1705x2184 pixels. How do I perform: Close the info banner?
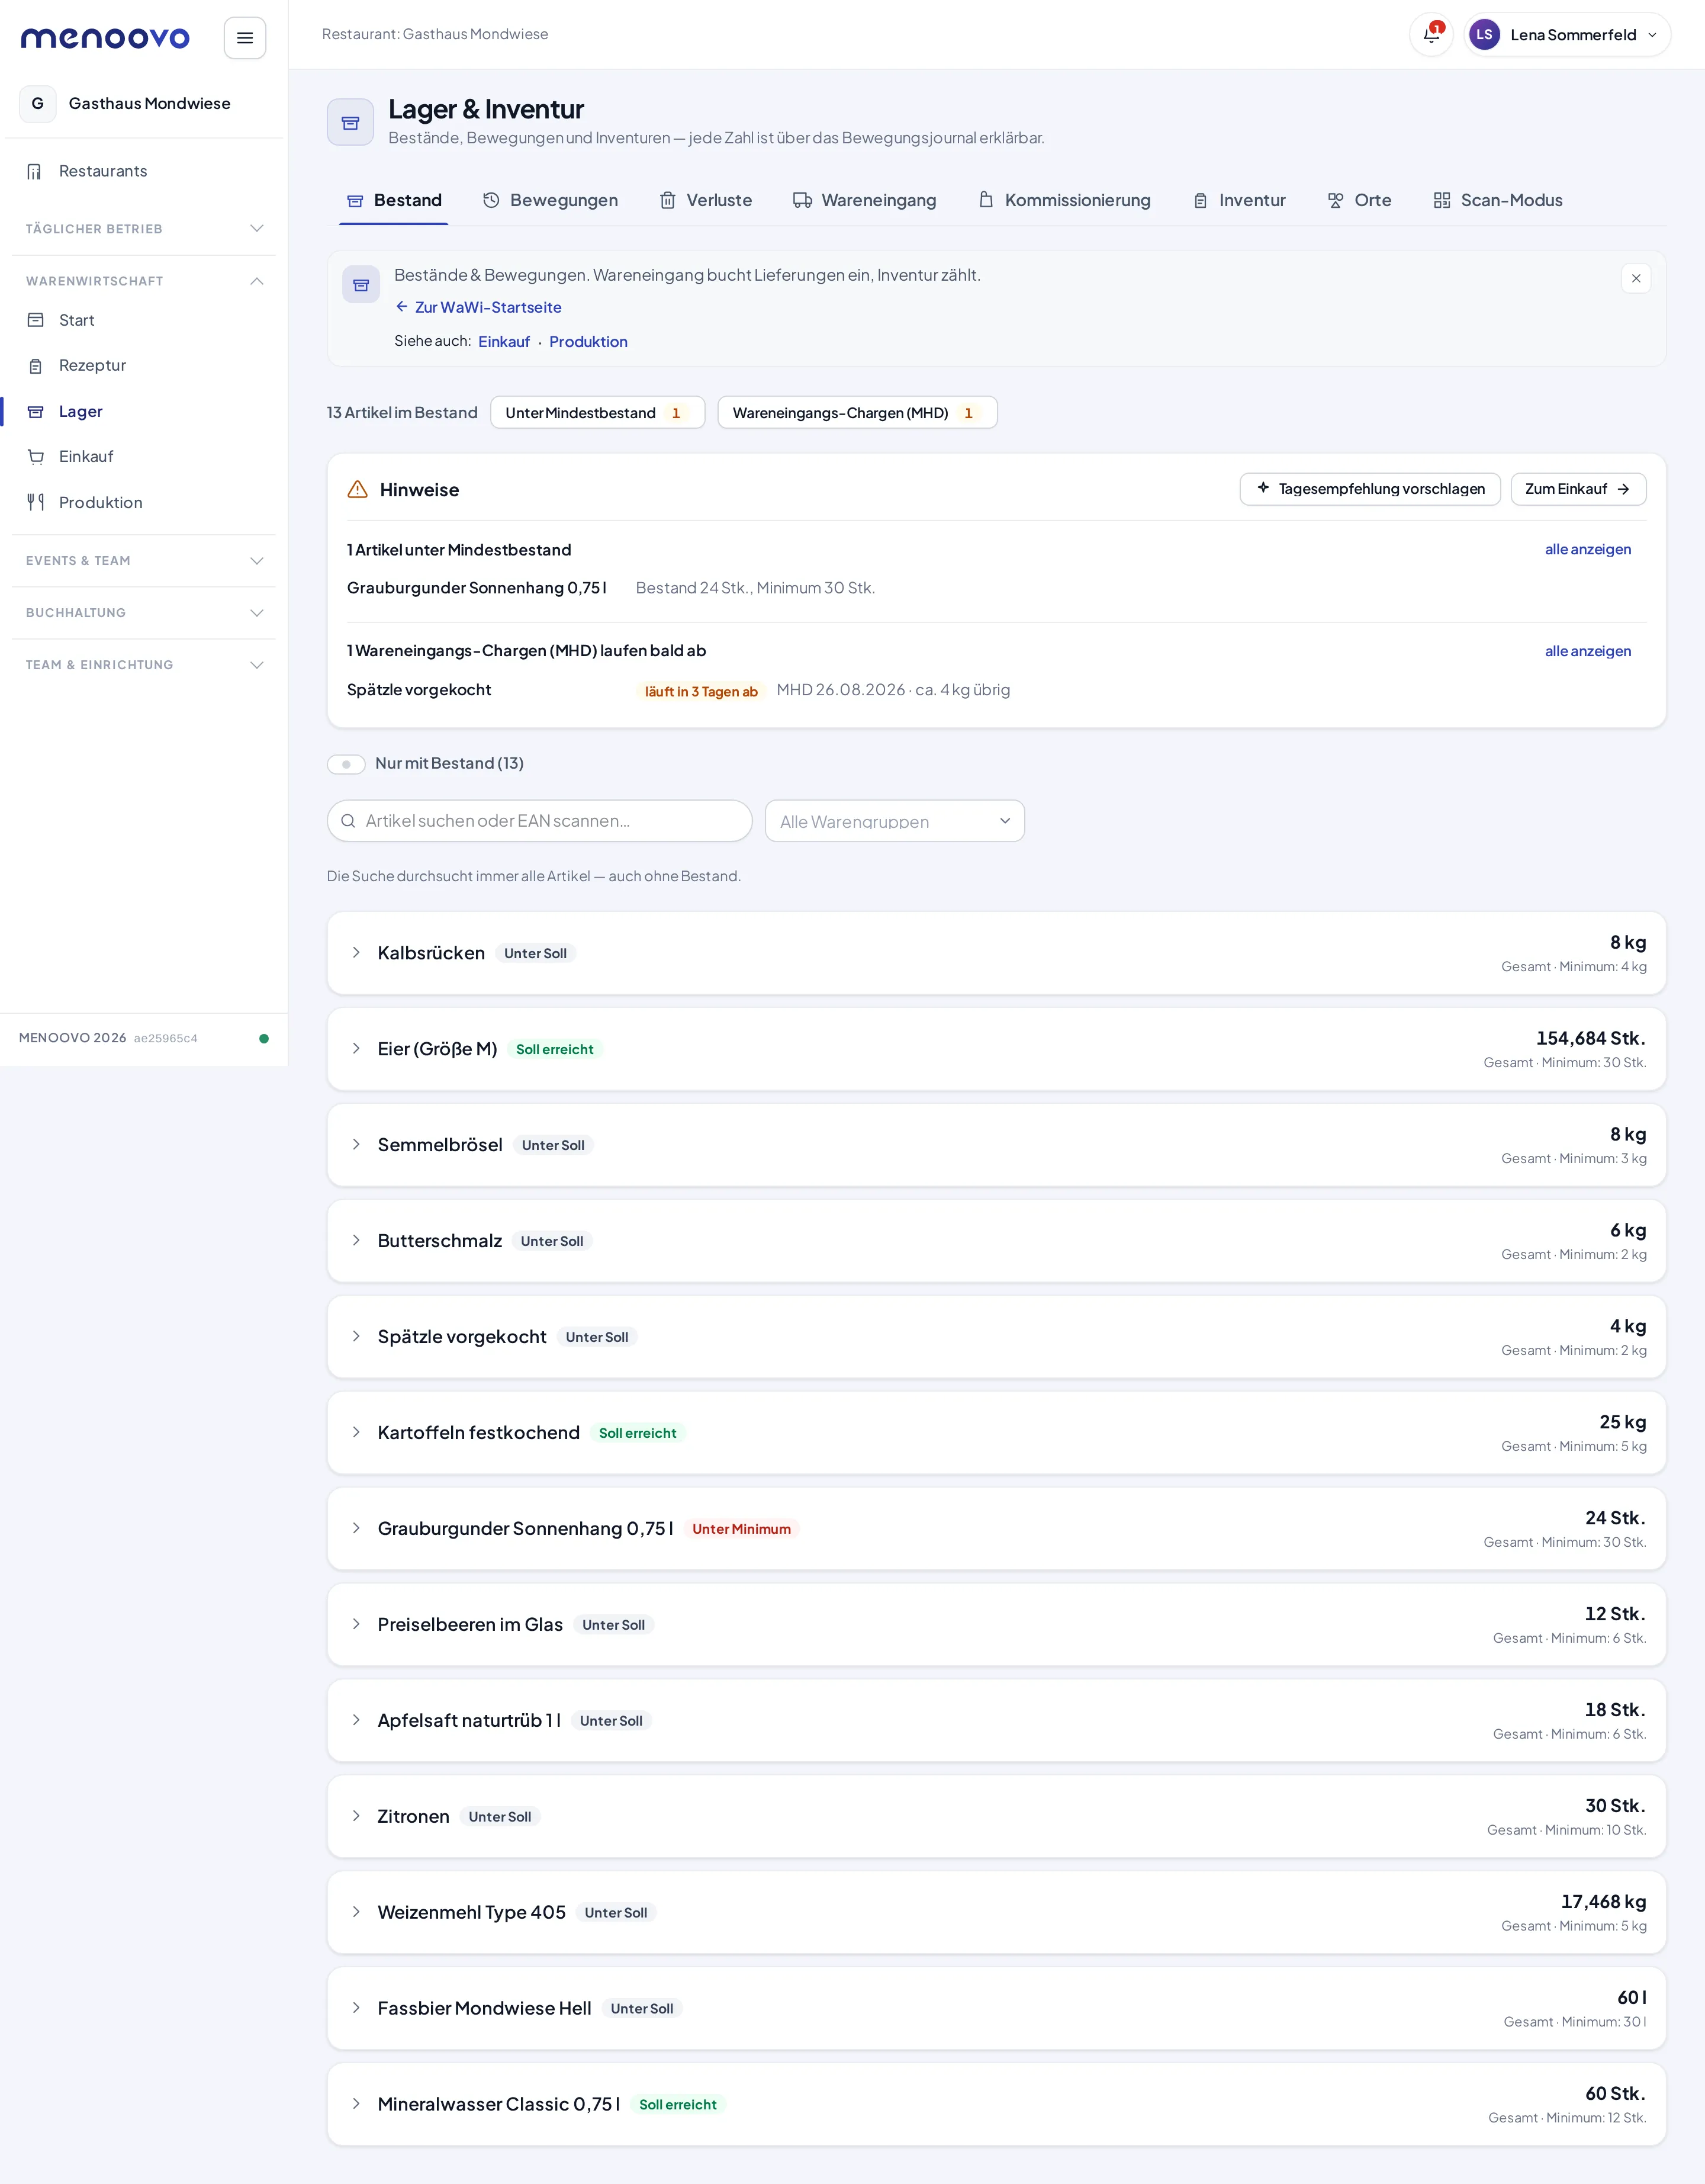(x=1636, y=278)
